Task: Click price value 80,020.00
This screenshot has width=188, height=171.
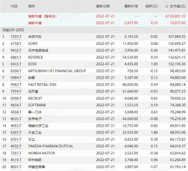Action: click(x=130, y=85)
